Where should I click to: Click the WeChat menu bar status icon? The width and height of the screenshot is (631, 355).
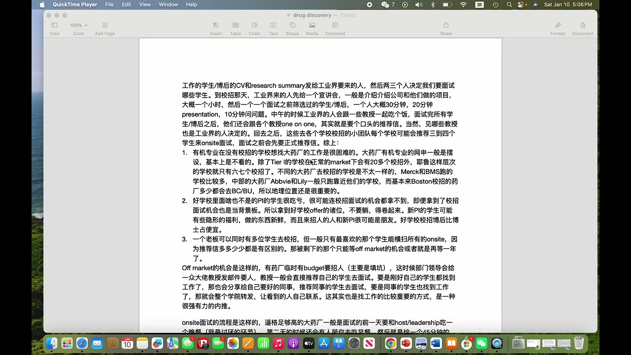(x=387, y=4)
